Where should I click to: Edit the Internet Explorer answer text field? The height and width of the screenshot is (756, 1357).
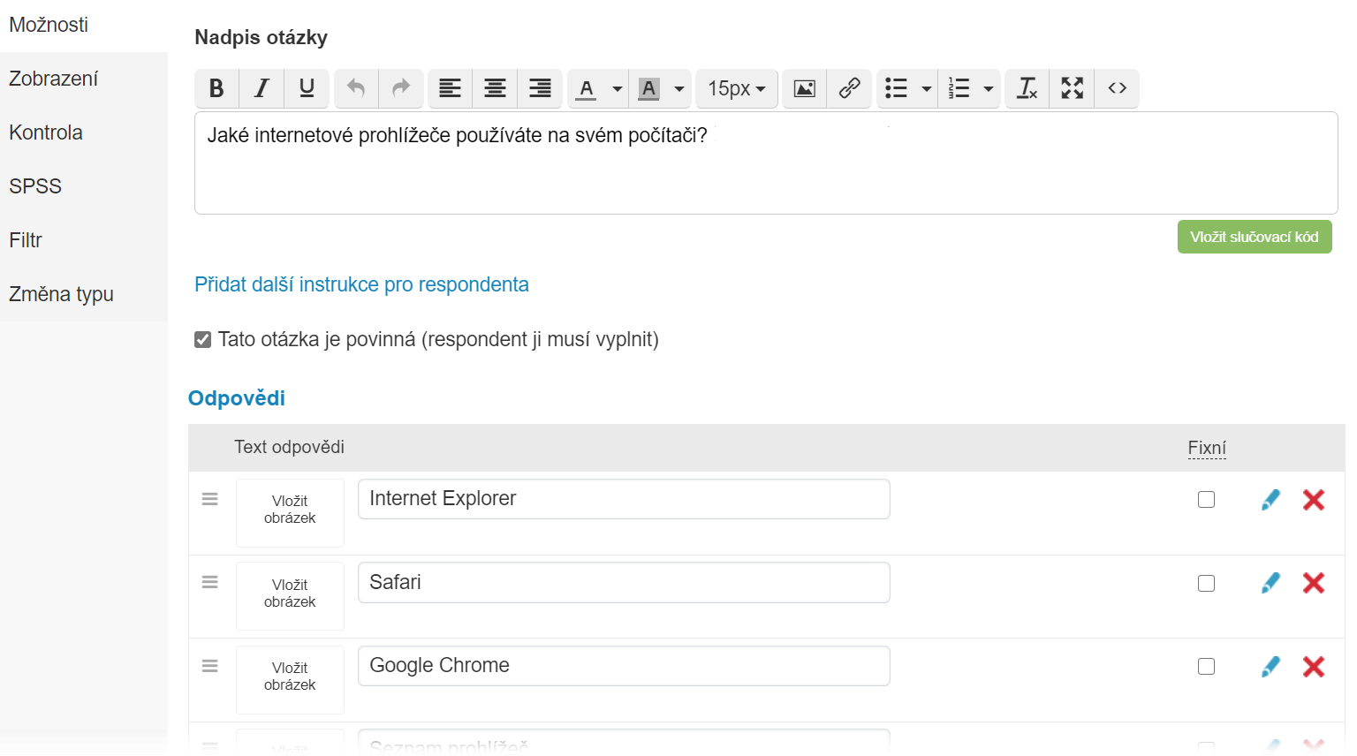624,499
